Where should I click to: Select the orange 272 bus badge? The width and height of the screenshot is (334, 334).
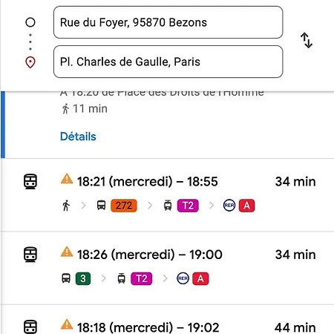(x=124, y=206)
